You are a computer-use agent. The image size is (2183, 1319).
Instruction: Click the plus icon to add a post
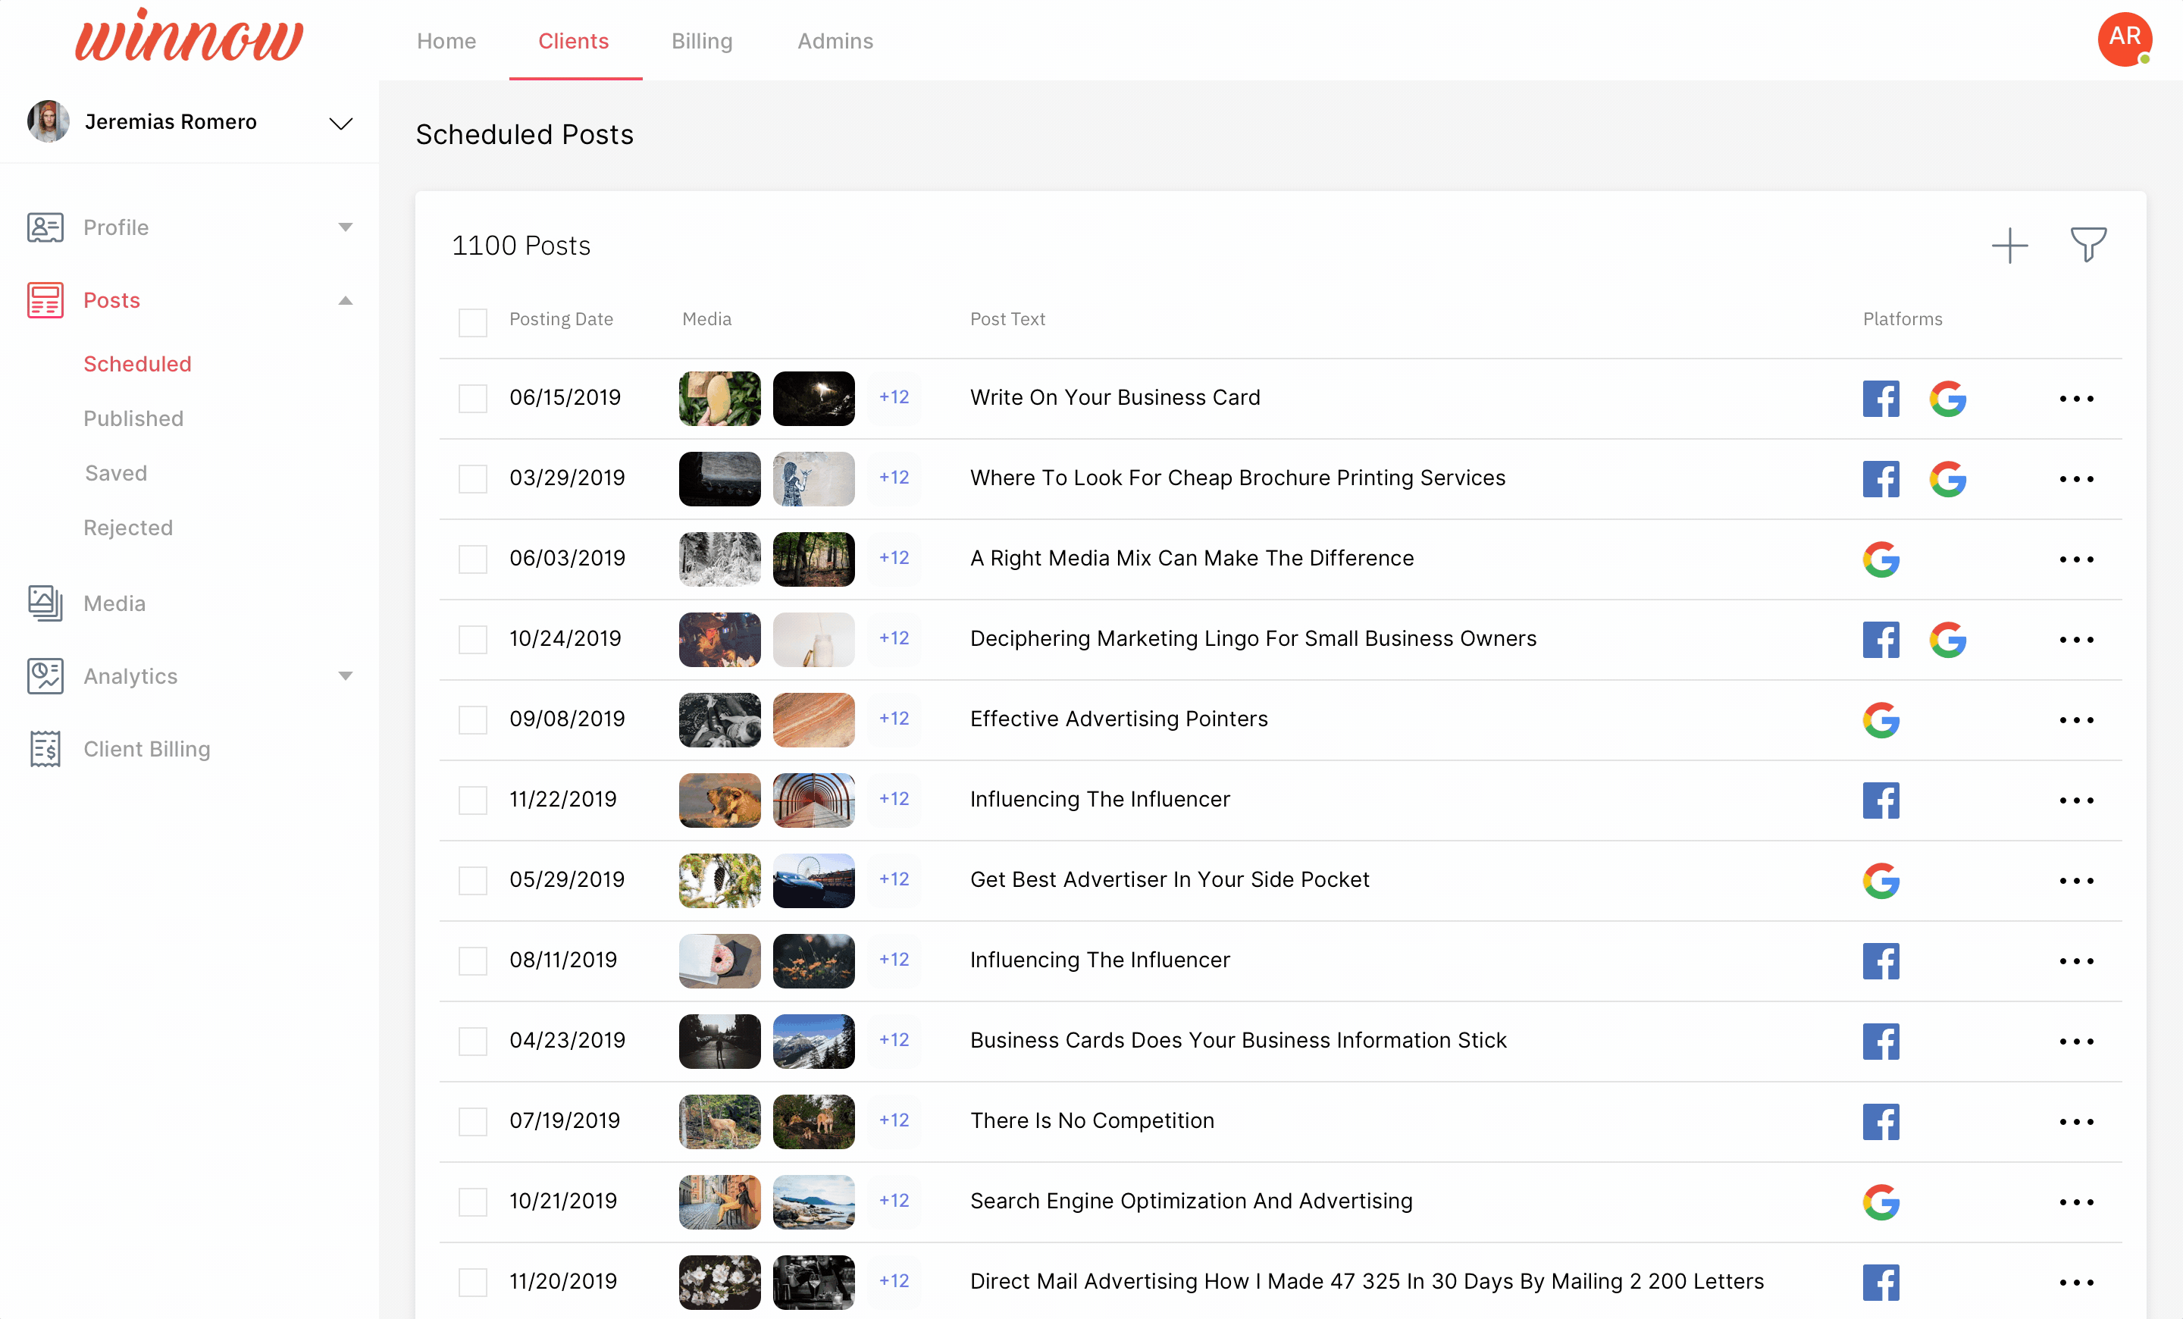[x=2009, y=246]
